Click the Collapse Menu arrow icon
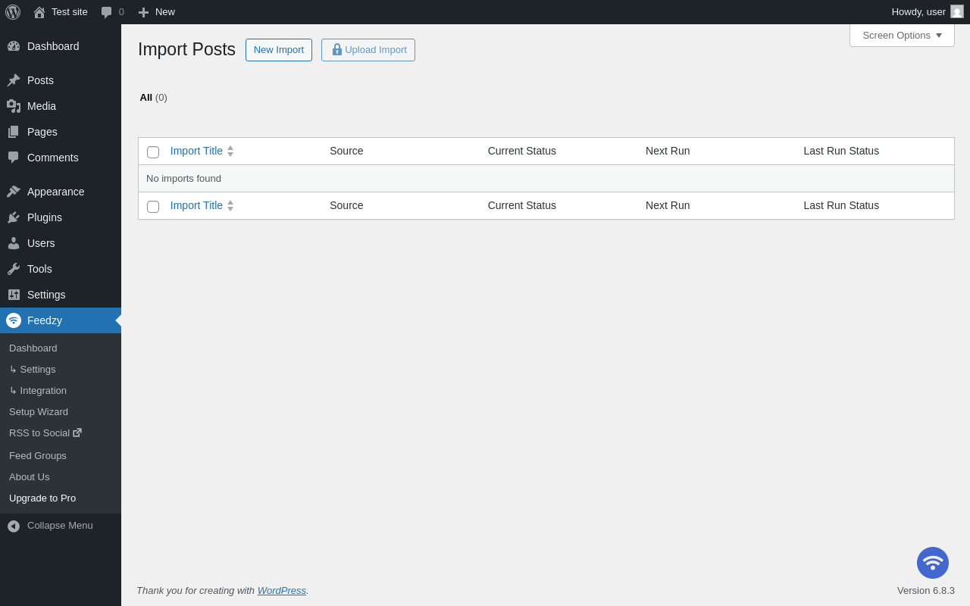 tap(14, 526)
